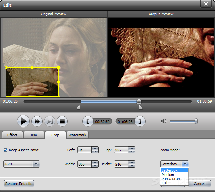Image resolution: width=215 pixels, height=192 pixels.
Task: Uncheck Keep Aspect Ratio checkbox
Action: [6, 150]
